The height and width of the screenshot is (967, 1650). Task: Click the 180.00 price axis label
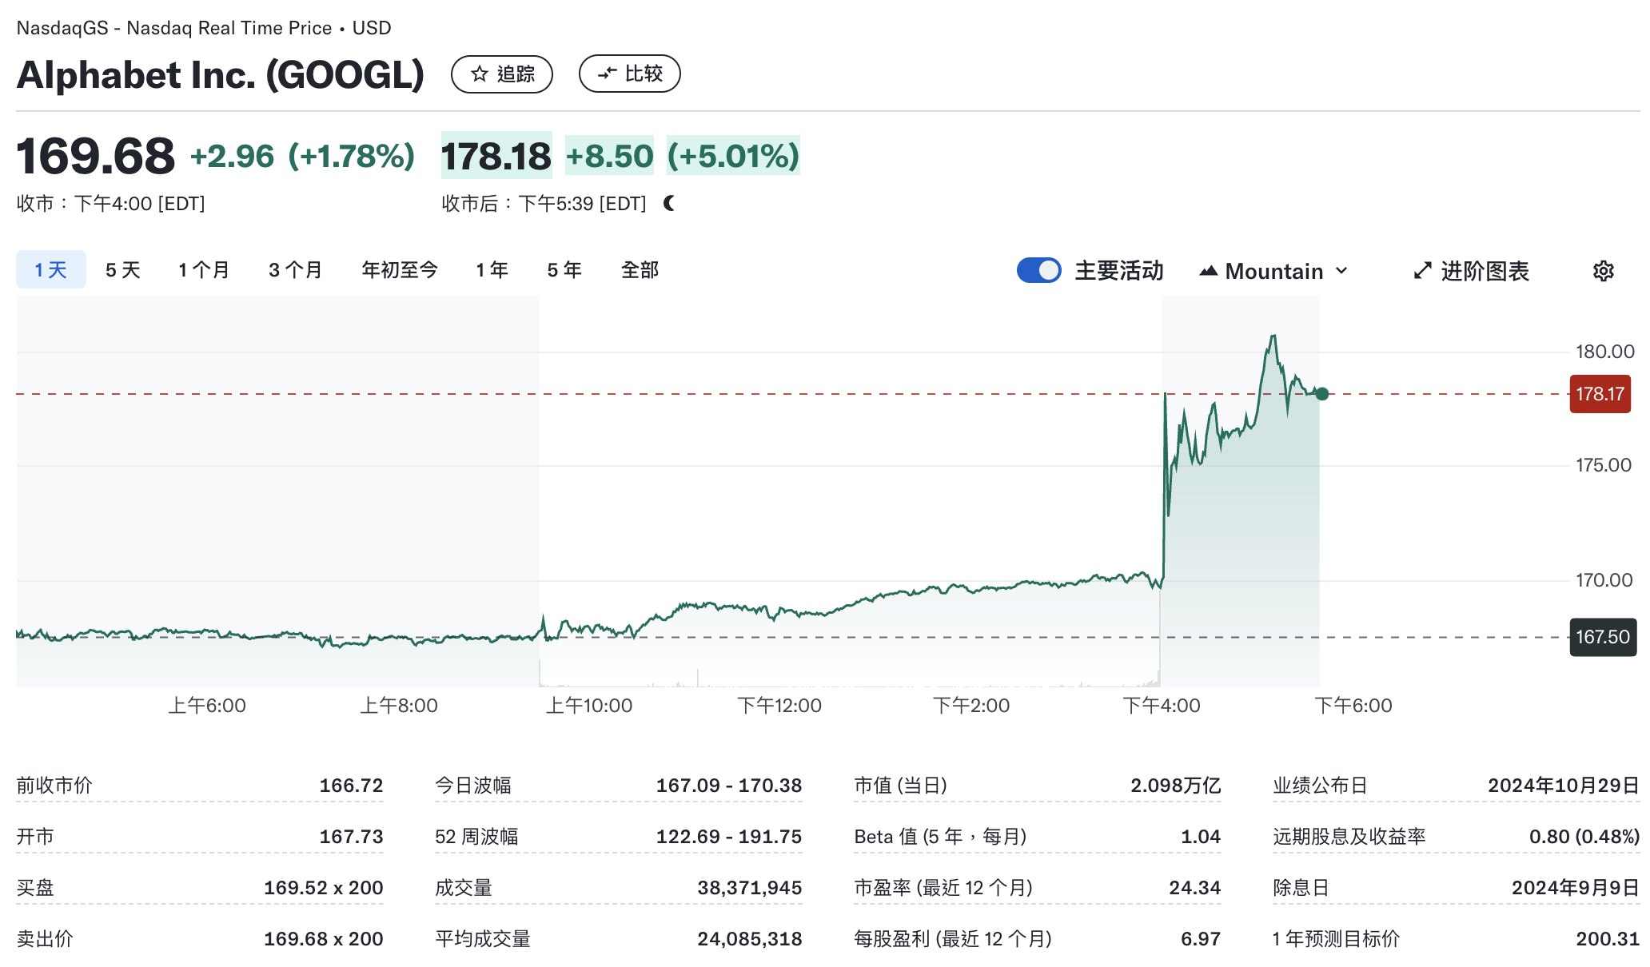(1605, 352)
